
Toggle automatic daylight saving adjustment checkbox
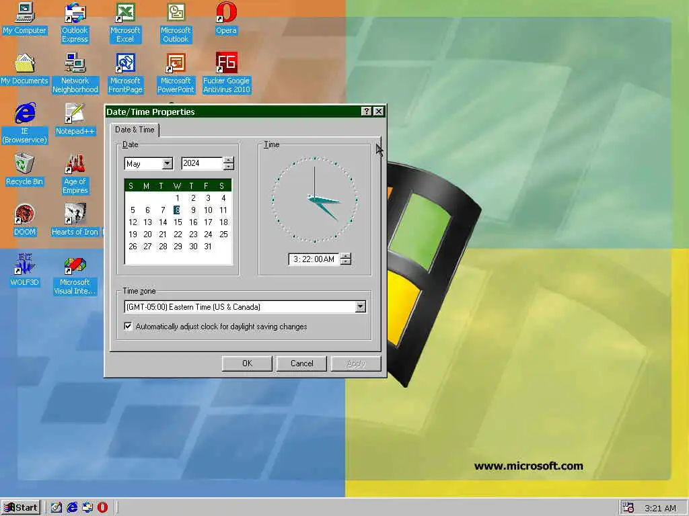coord(128,326)
